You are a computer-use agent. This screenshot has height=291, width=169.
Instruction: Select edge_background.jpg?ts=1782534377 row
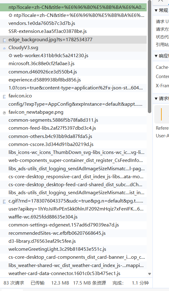[73, 40]
